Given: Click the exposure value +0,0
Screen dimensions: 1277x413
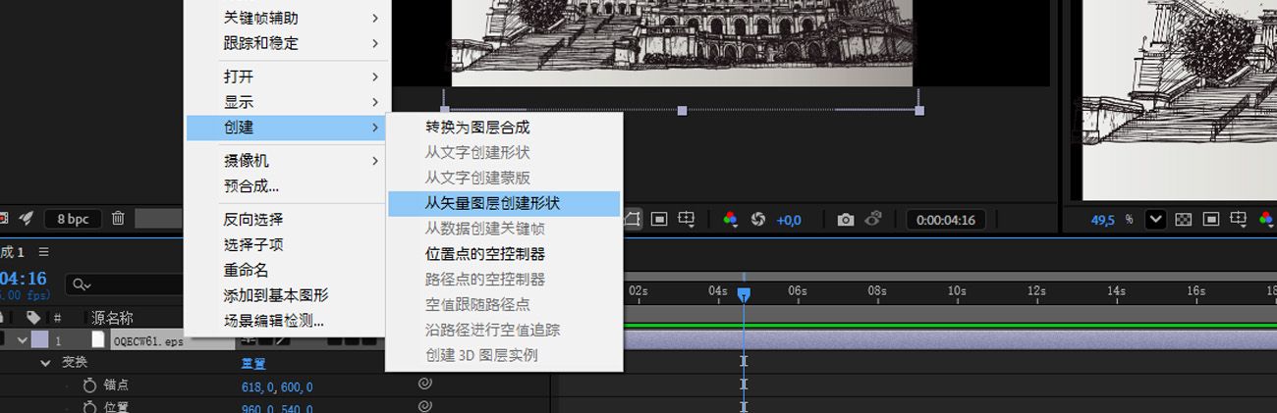Looking at the screenshot, I should (x=789, y=221).
